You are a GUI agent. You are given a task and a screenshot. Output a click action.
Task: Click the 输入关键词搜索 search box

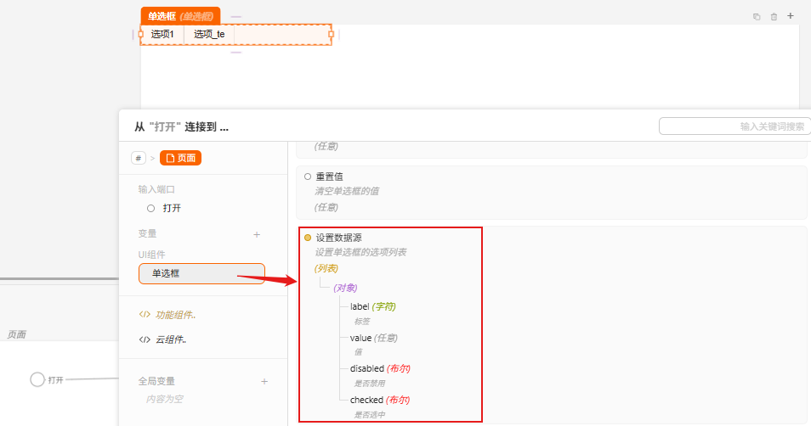(x=734, y=126)
